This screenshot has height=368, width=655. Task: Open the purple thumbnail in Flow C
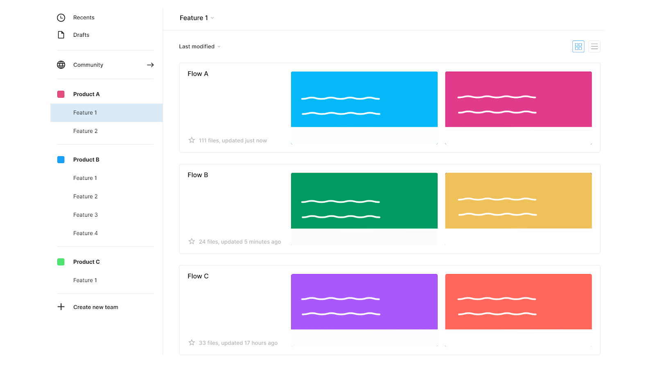364,302
